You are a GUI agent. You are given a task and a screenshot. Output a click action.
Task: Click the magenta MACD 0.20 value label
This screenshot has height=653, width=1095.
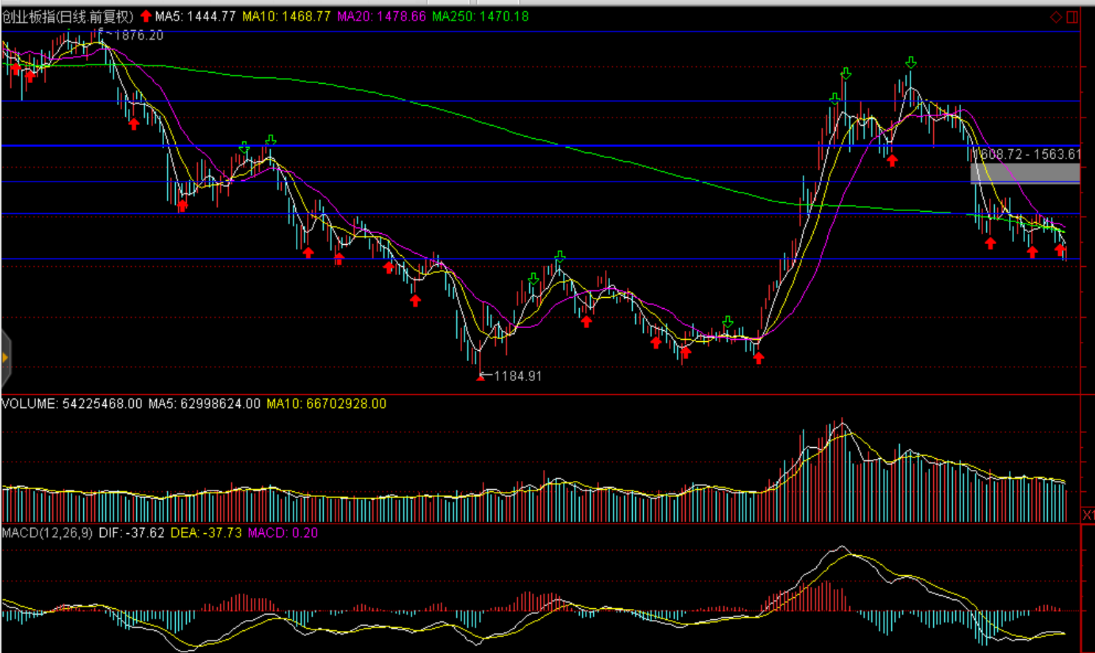[x=283, y=532]
